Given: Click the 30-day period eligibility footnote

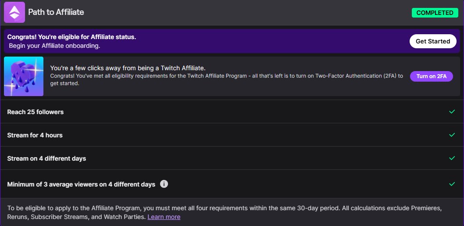Looking at the screenshot, I should [x=224, y=212].
